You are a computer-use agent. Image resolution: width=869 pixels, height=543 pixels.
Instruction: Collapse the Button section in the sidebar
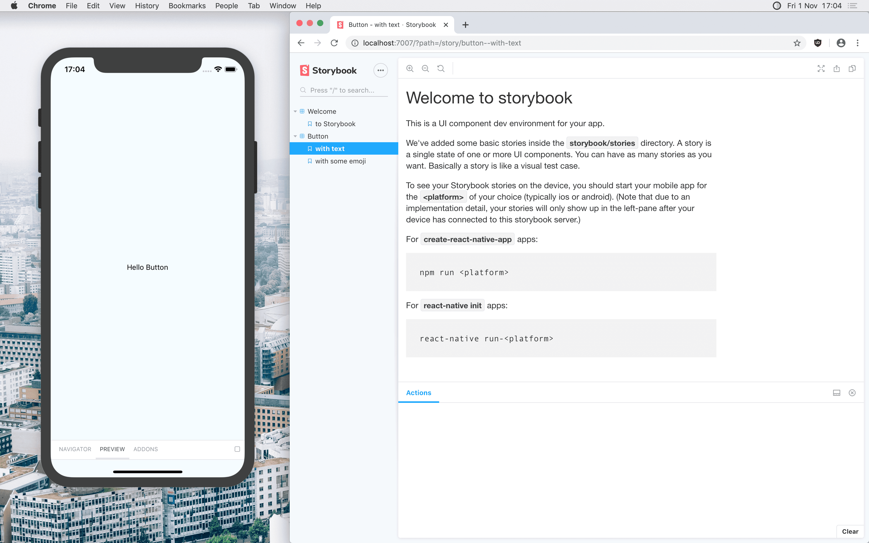pyautogui.click(x=296, y=136)
